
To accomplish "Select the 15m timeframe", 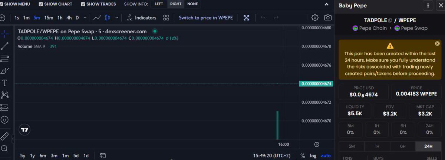I will tap(49, 18).
